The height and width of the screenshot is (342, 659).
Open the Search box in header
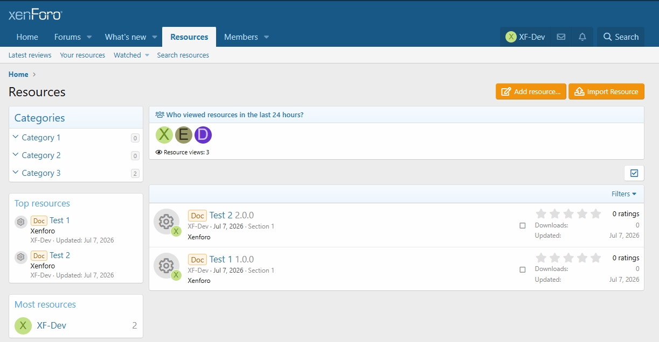coord(621,37)
